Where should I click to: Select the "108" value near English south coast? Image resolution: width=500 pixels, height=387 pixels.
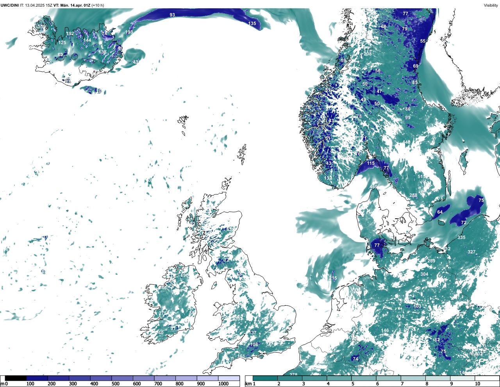[254, 344]
